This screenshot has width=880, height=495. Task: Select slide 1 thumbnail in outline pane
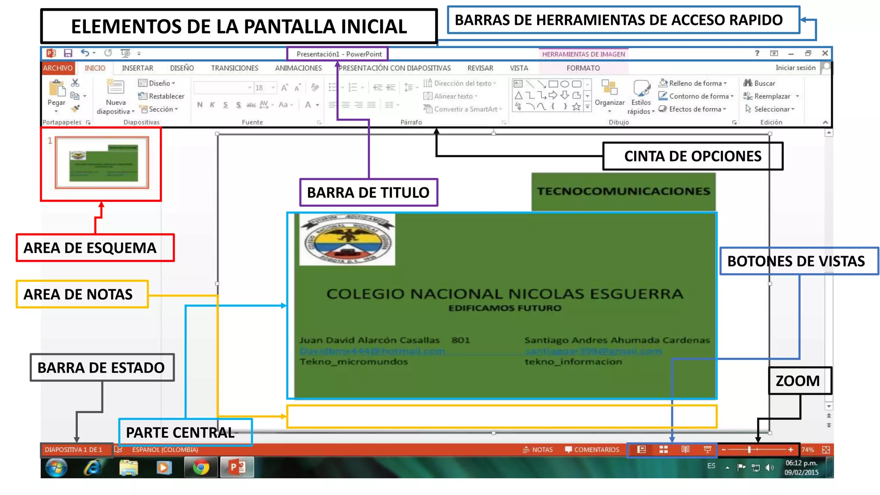coord(102,163)
